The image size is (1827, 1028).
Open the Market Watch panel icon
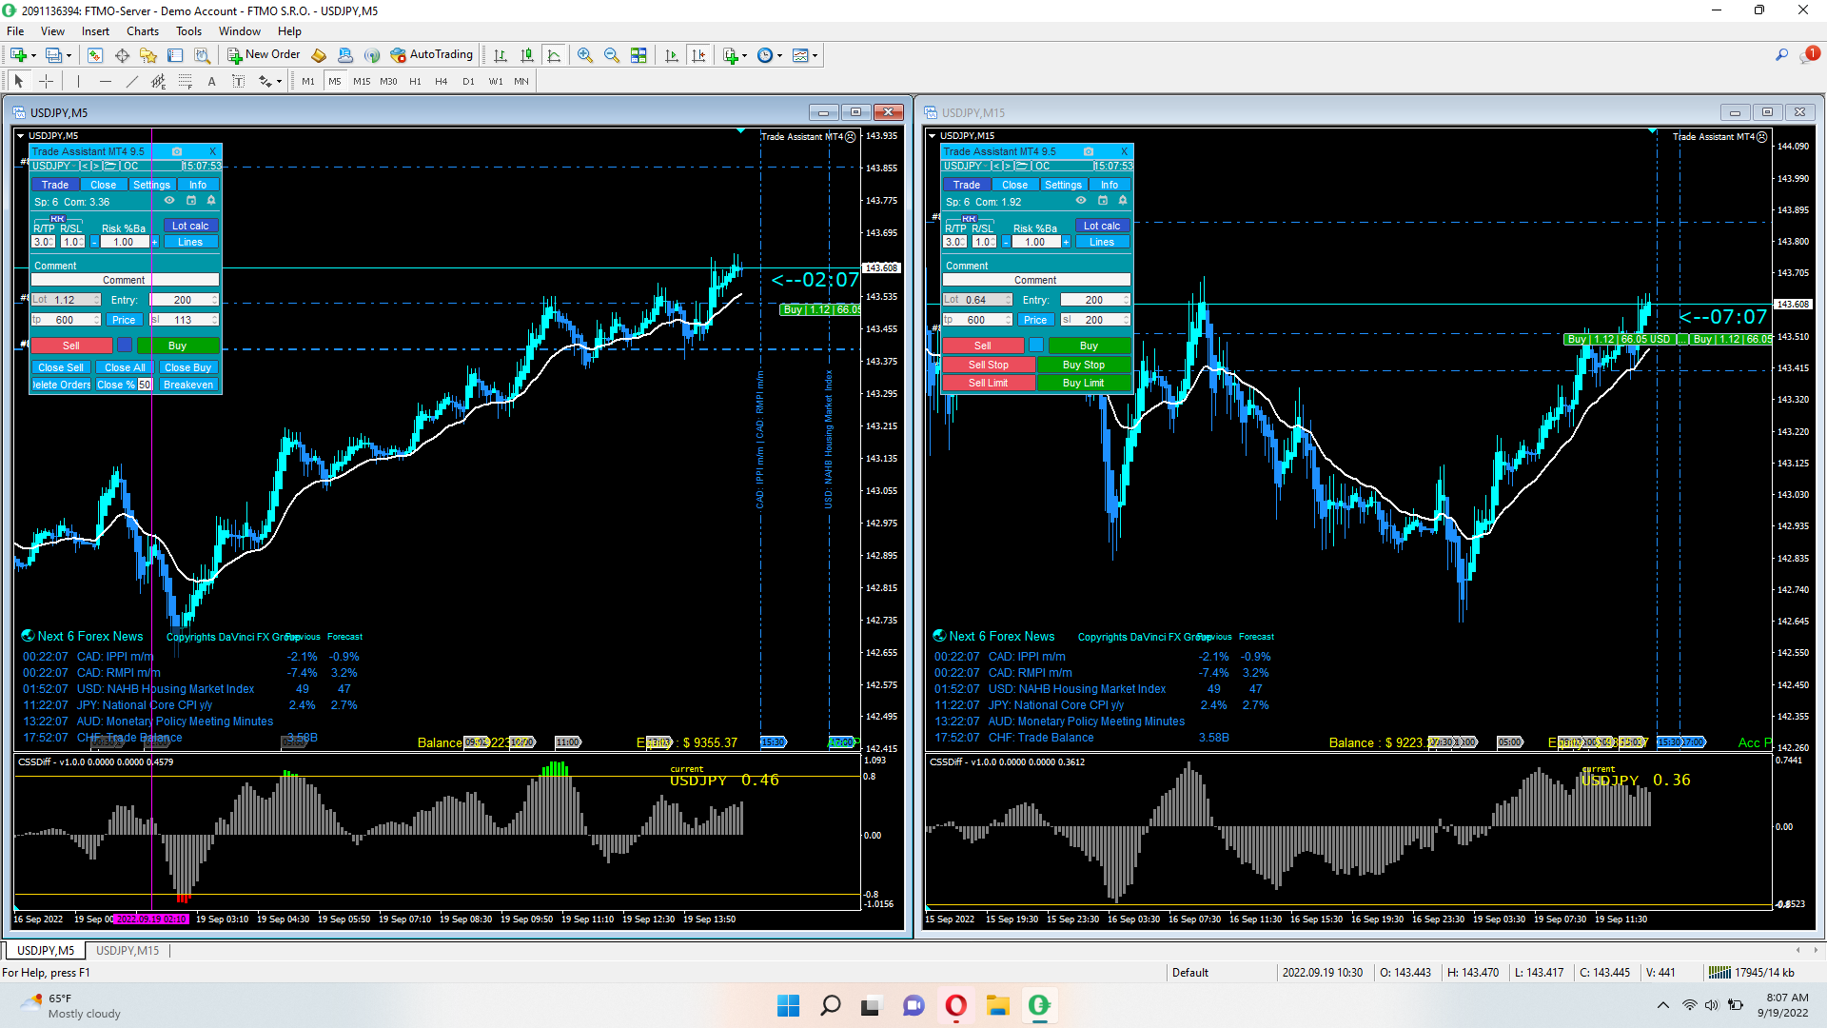tap(94, 55)
